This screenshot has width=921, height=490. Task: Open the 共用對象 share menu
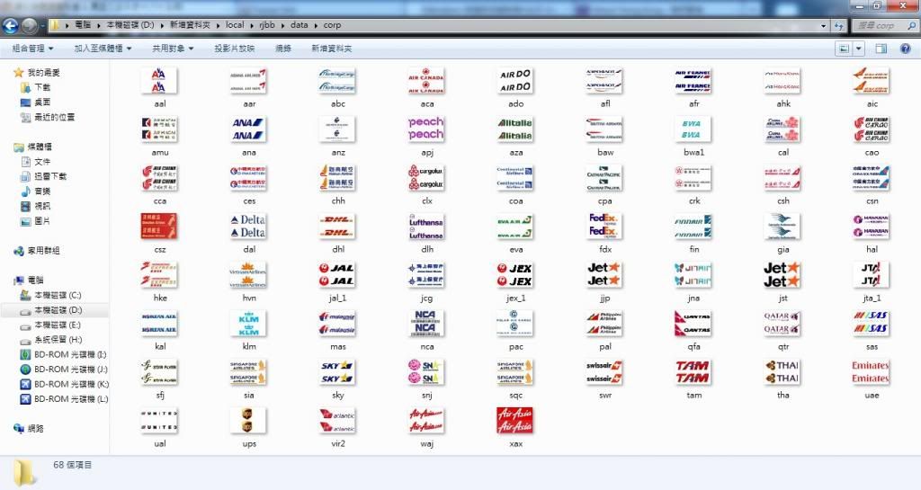[x=173, y=49]
